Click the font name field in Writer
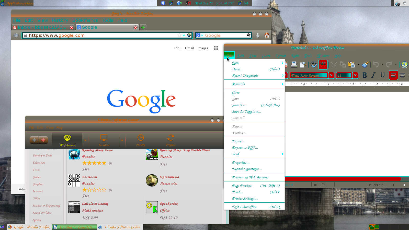Screen dimensions: 409x230 pyautogui.click(x=309, y=75)
